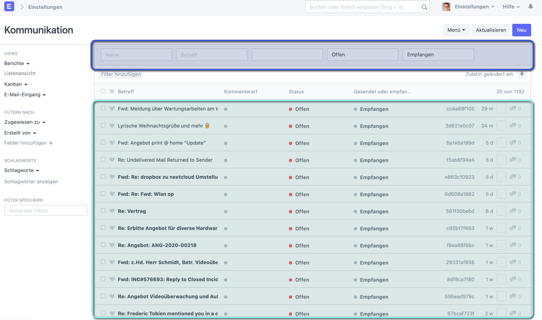Click Aktualisieren button

pos(491,30)
